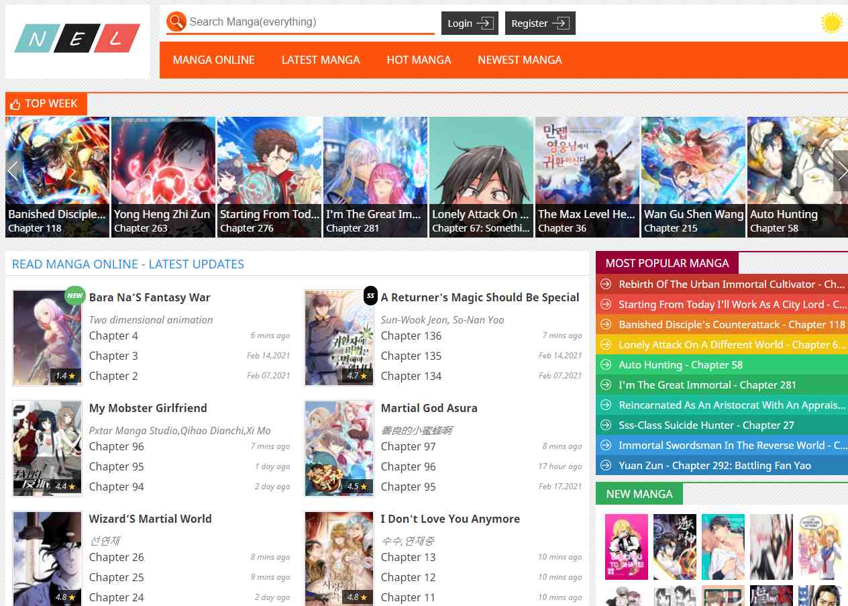Open the LATEST MANGA menu item

click(x=321, y=60)
